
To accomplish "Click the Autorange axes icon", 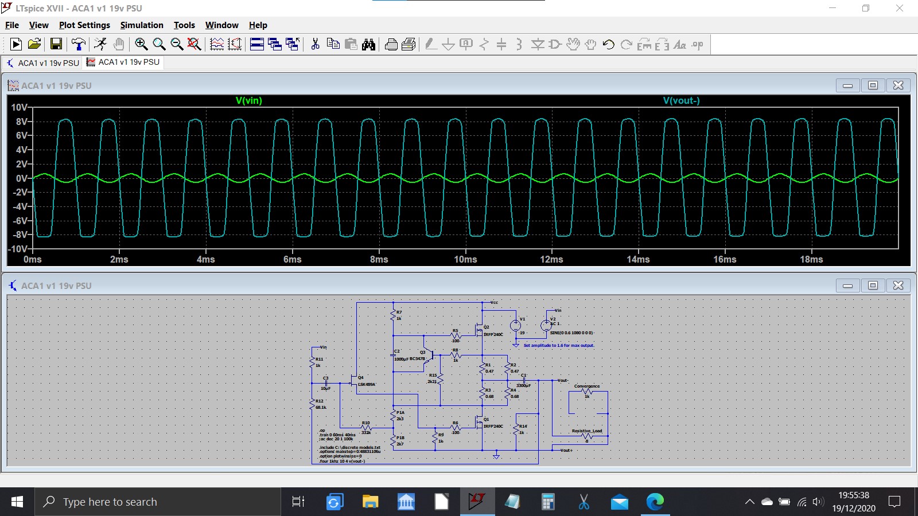I will tap(235, 44).
